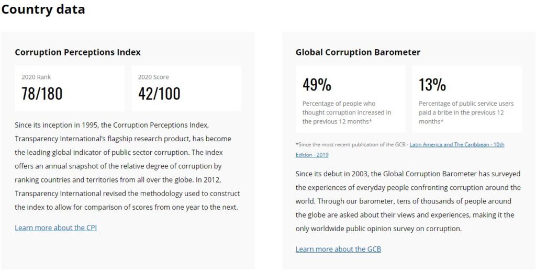Click the Country data heading

(43, 9)
